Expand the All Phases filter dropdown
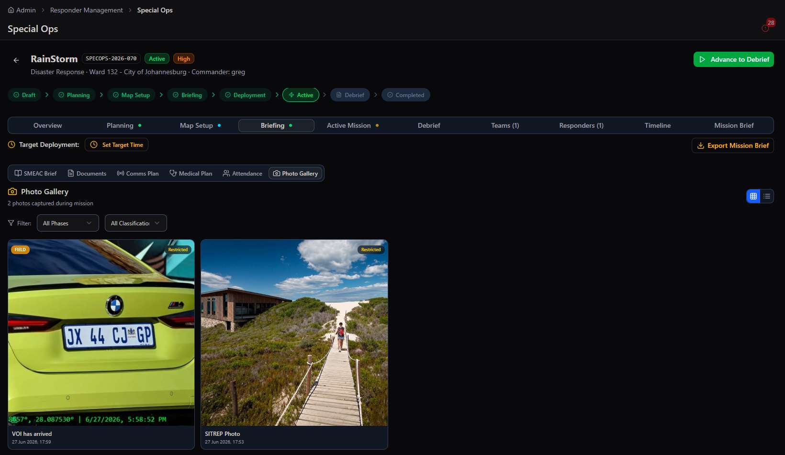The width and height of the screenshot is (785, 455). pos(68,223)
